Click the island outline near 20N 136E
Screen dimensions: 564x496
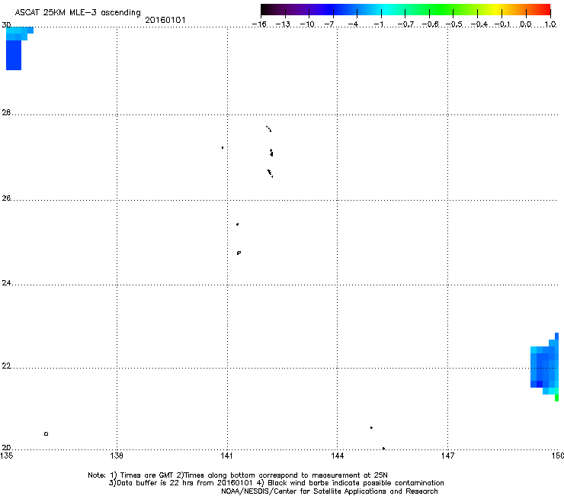click(x=46, y=433)
